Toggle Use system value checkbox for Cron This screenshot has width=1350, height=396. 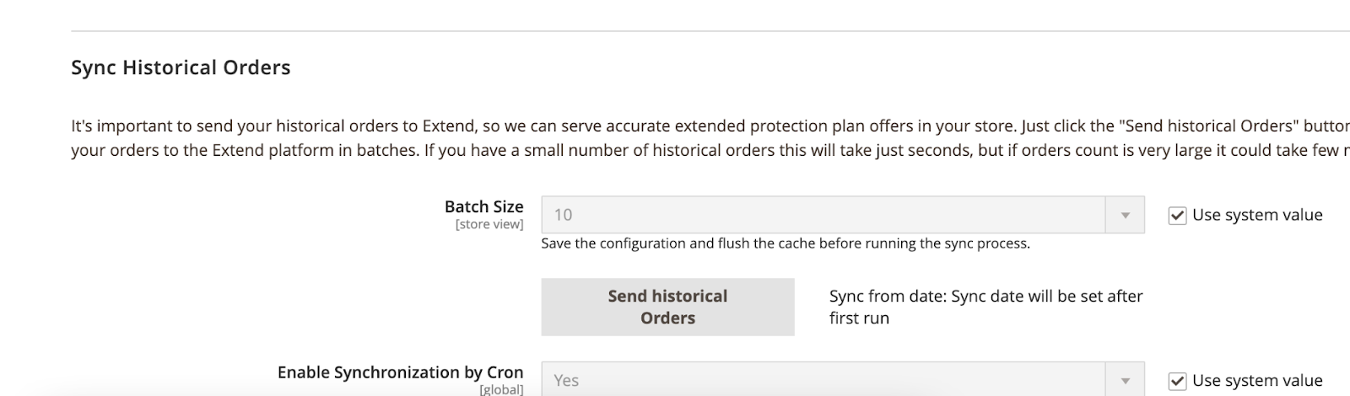[x=1177, y=381]
